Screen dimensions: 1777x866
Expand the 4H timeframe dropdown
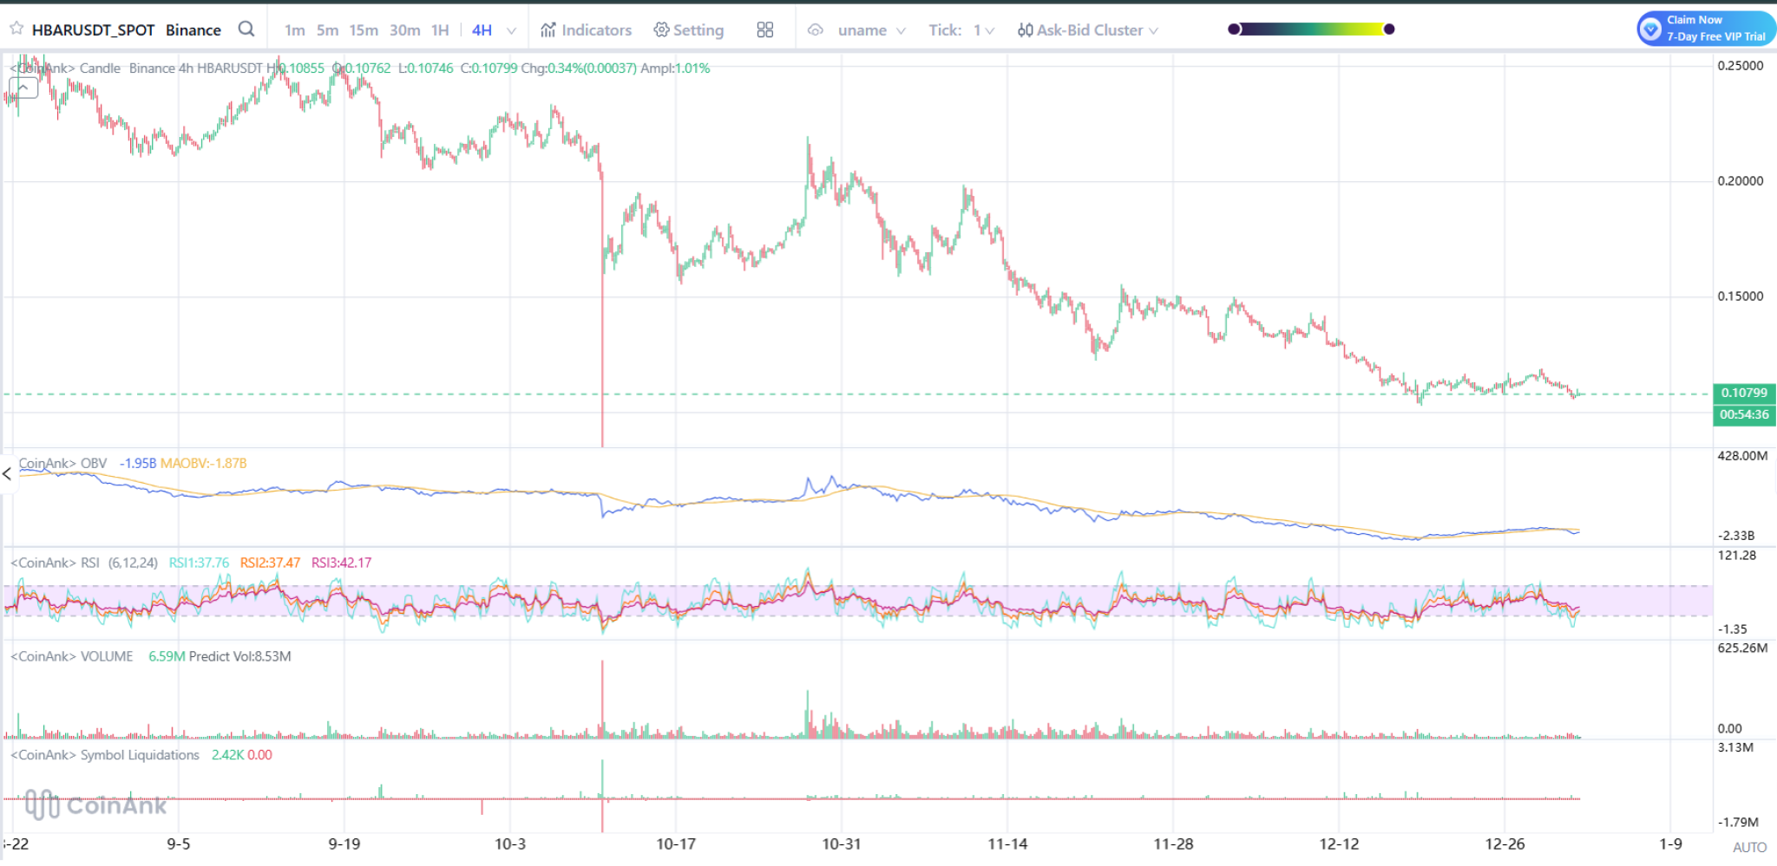(x=512, y=29)
